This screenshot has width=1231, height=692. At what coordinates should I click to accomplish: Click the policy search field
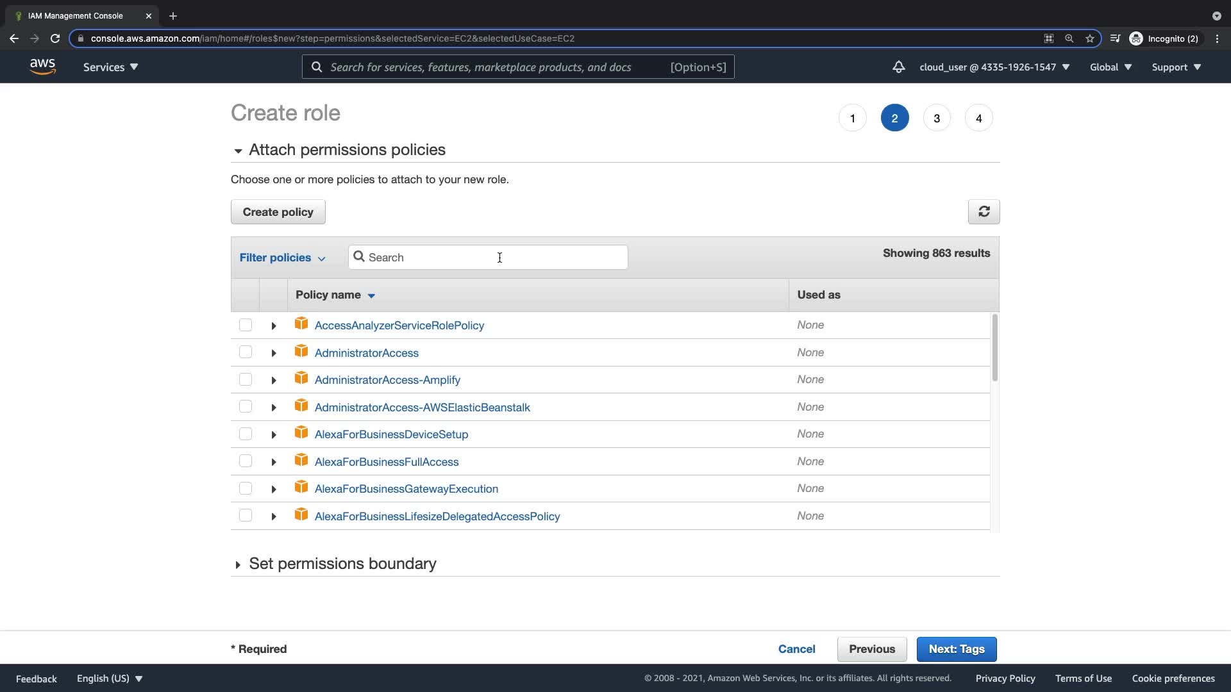(x=487, y=258)
